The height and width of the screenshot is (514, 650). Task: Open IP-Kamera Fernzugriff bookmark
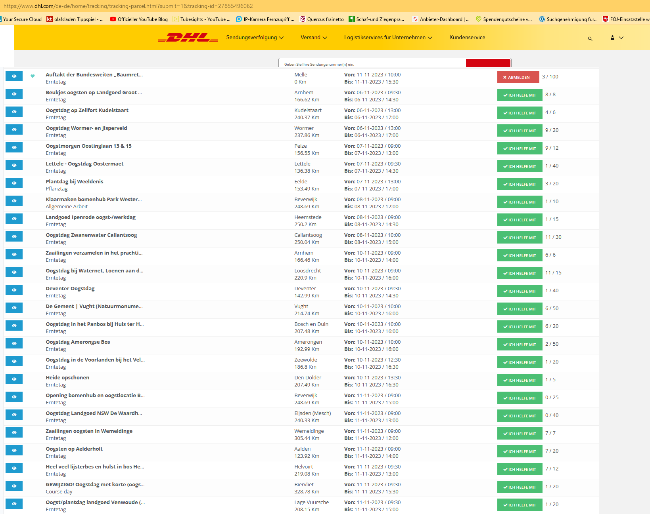pos(265,19)
